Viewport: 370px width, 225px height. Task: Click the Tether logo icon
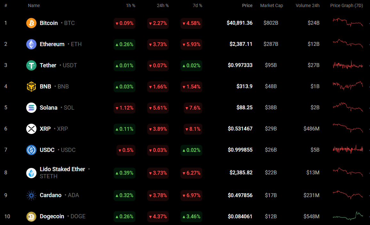click(31, 65)
